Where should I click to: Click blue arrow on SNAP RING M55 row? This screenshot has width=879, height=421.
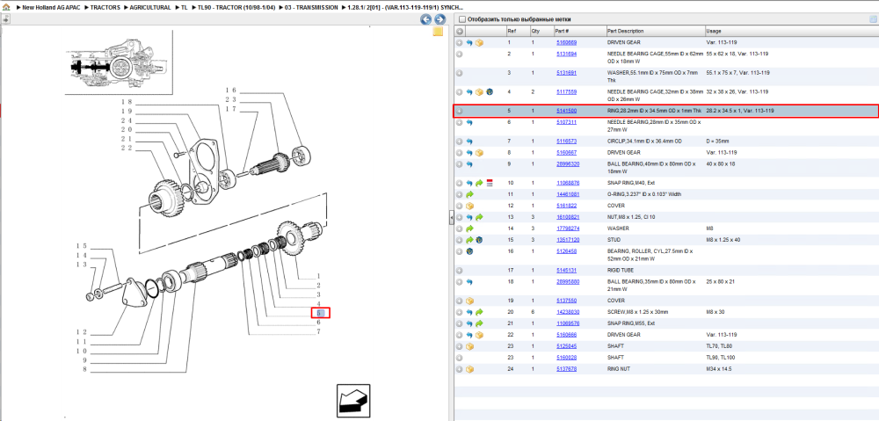(469, 323)
